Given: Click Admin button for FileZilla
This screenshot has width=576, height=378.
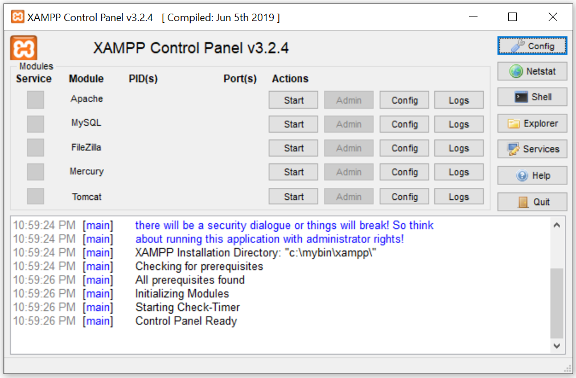Looking at the screenshot, I should [x=348, y=148].
